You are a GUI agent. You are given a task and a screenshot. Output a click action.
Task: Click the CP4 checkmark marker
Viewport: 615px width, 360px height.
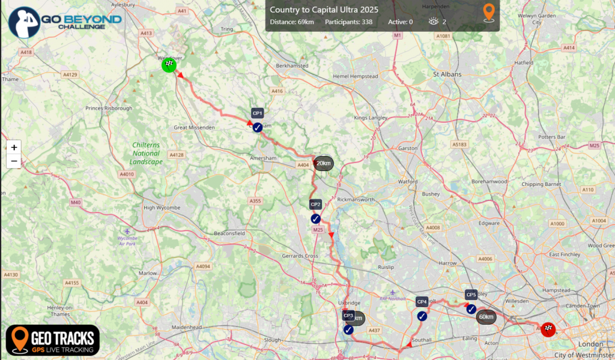point(422,316)
